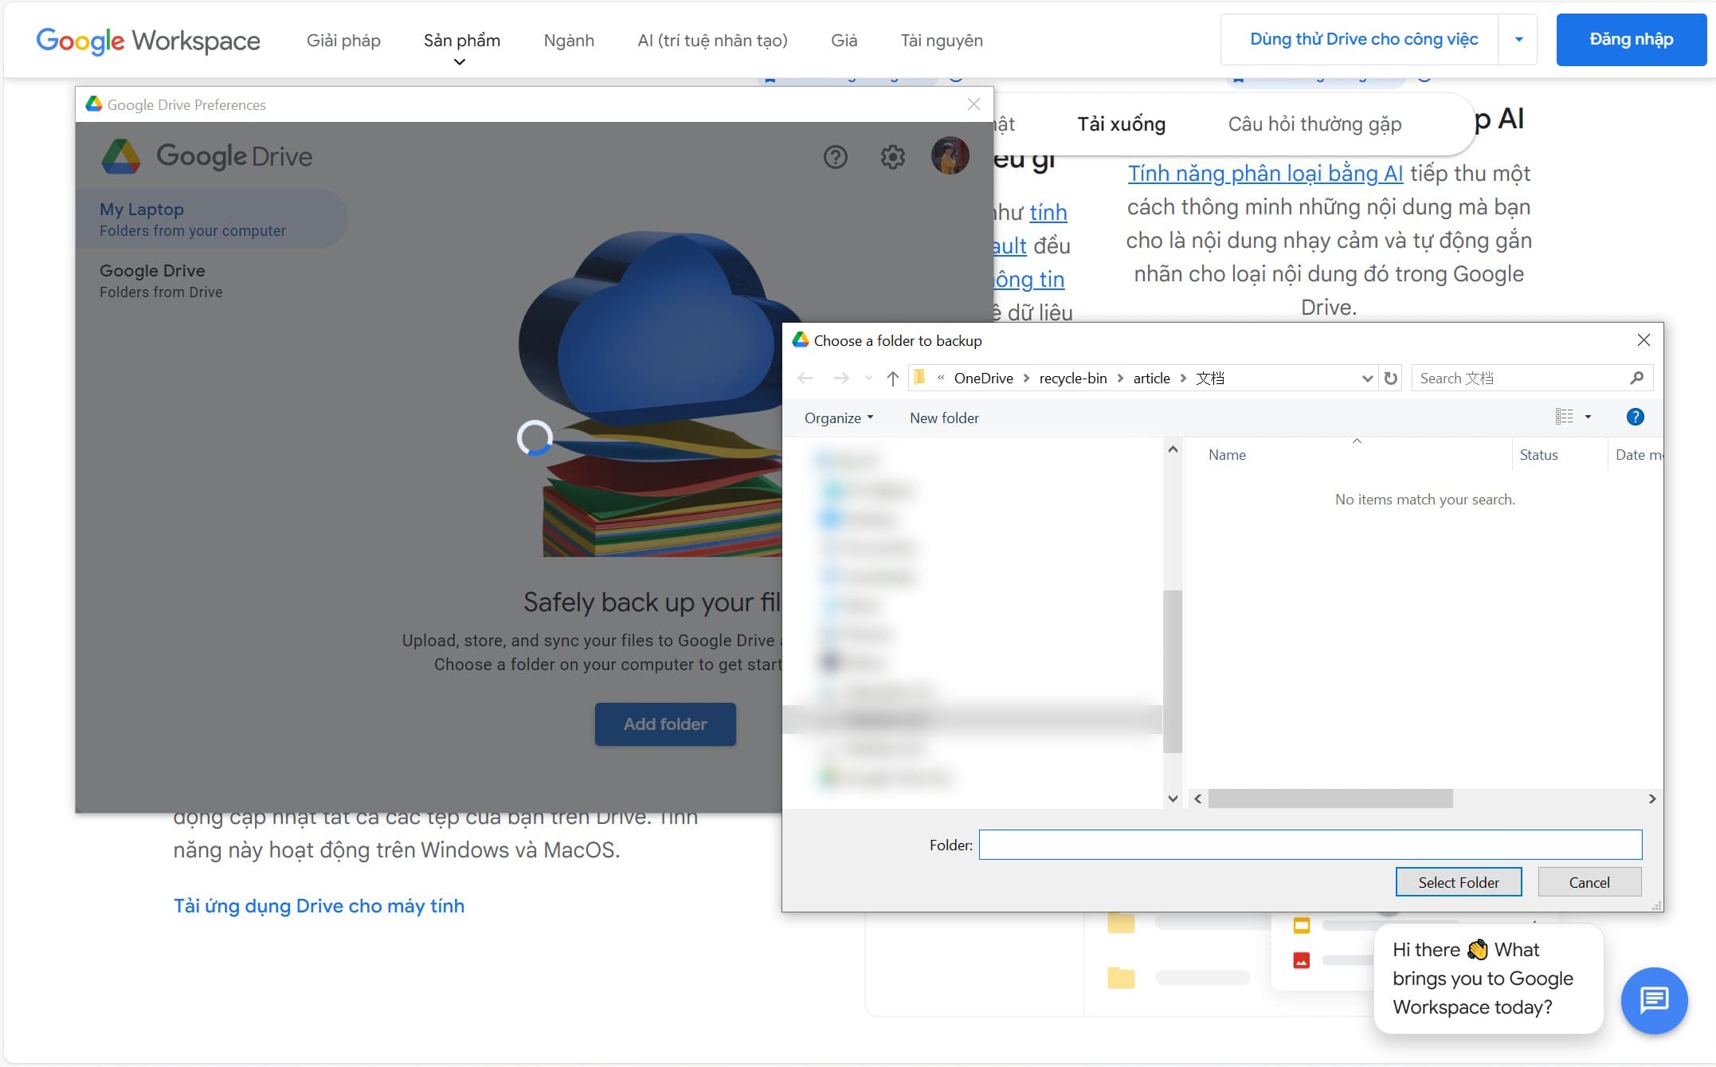Click the file list scroll left arrow
The height and width of the screenshot is (1067, 1716).
pyautogui.click(x=1197, y=798)
